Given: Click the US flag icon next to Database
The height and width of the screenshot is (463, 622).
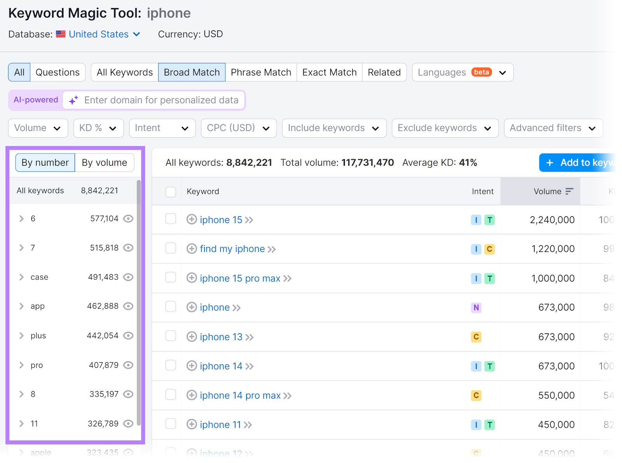Looking at the screenshot, I should 61,34.
